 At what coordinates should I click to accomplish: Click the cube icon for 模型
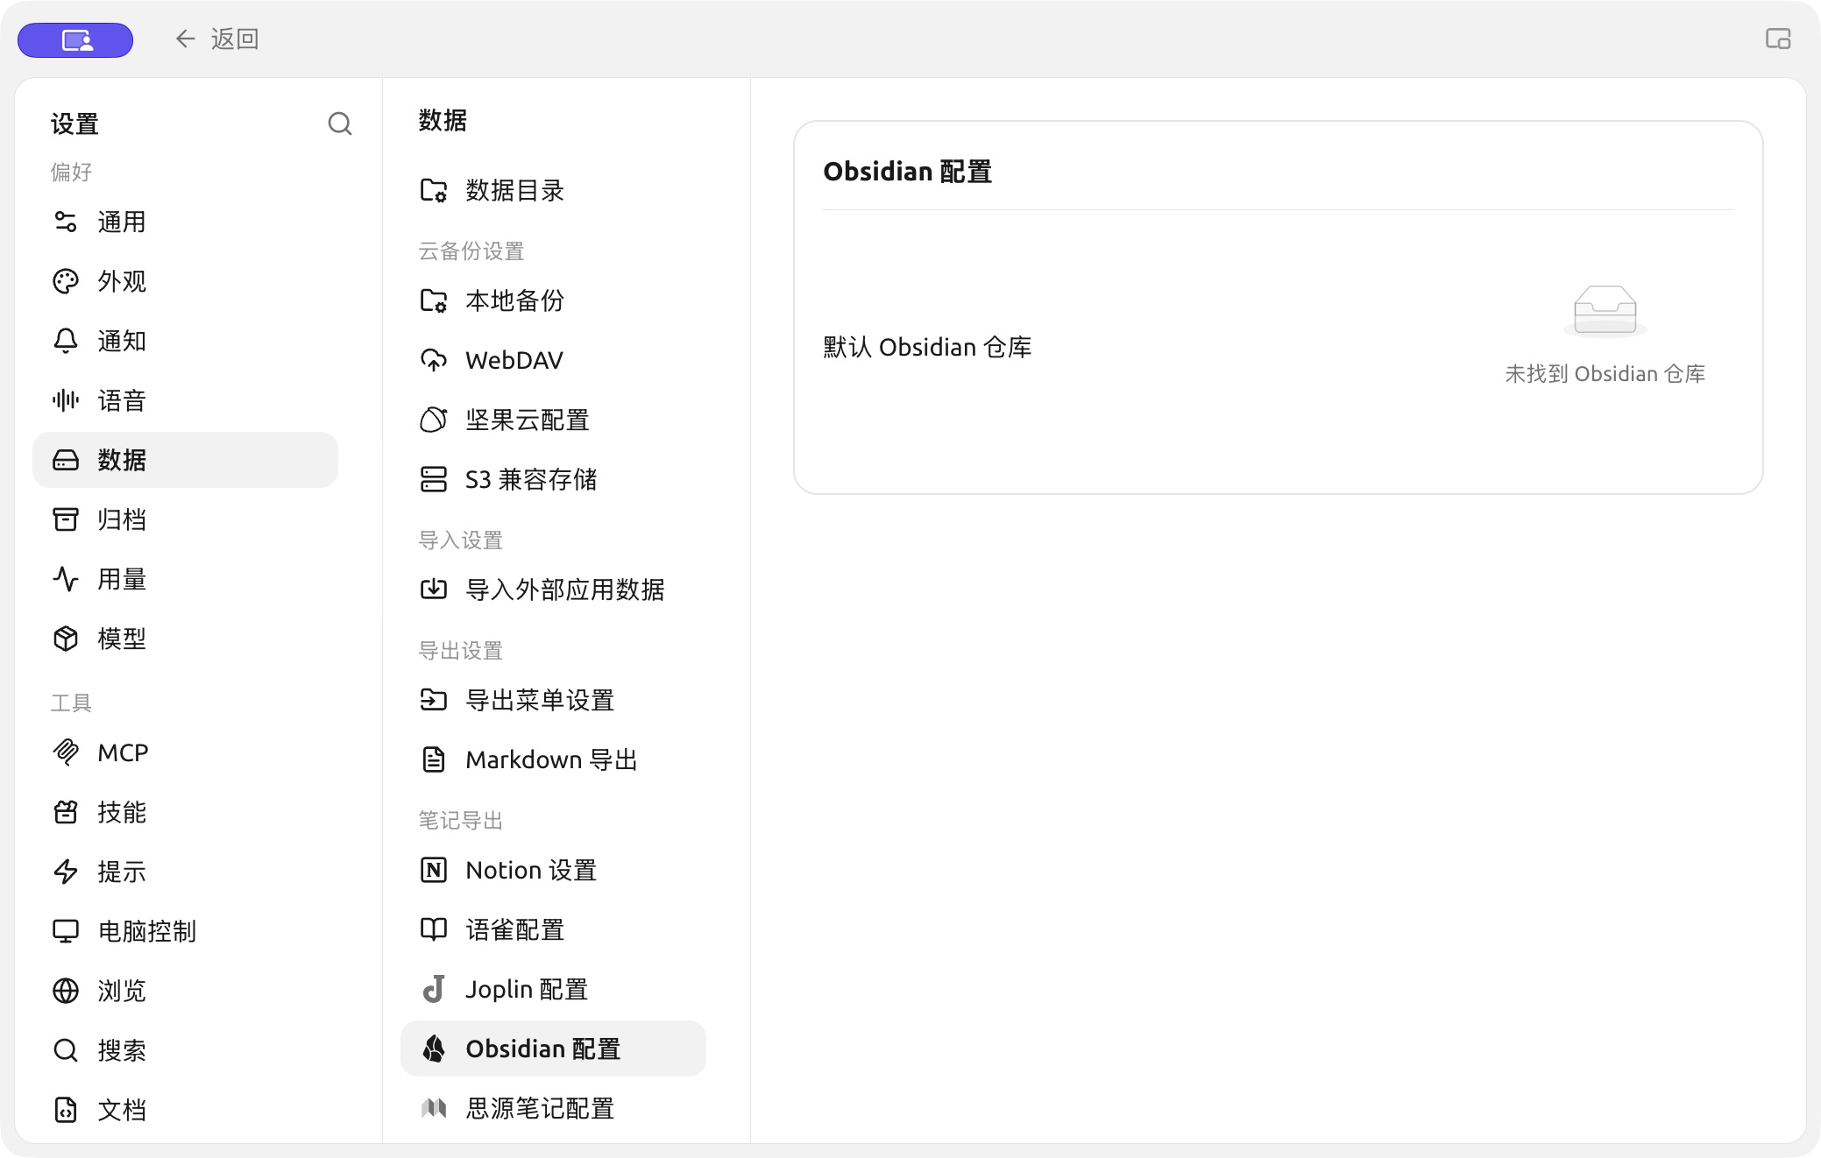pos(66,639)
